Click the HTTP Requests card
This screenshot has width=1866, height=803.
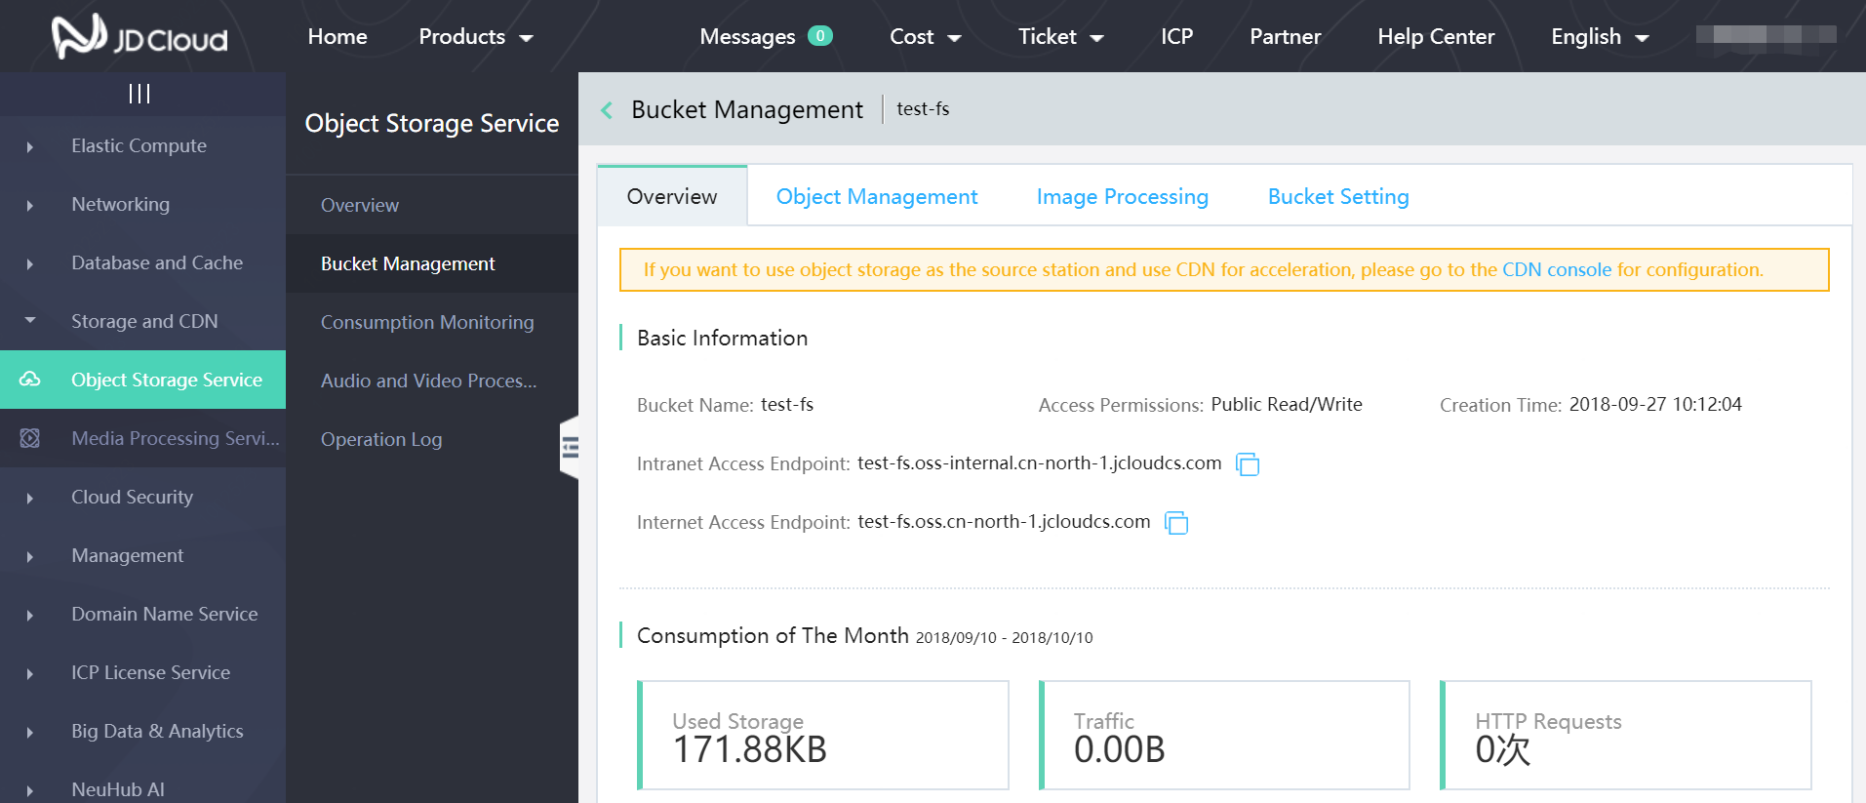(1626, 735)
